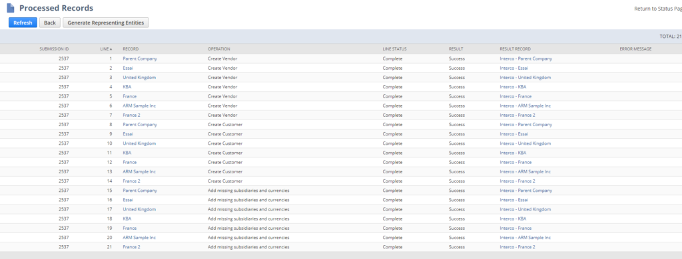
Task: Open Interco - Parent Company result on line 1
Action: tap(526, 58)
